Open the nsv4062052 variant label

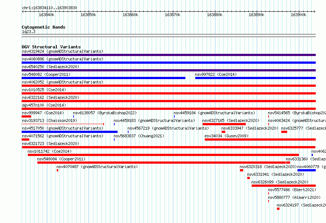tap(63, 82)
